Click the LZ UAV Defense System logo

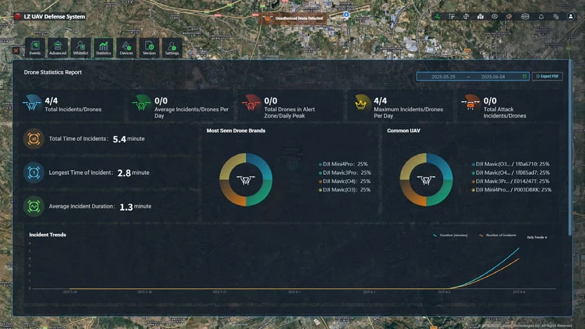click(x=18, y=16)
